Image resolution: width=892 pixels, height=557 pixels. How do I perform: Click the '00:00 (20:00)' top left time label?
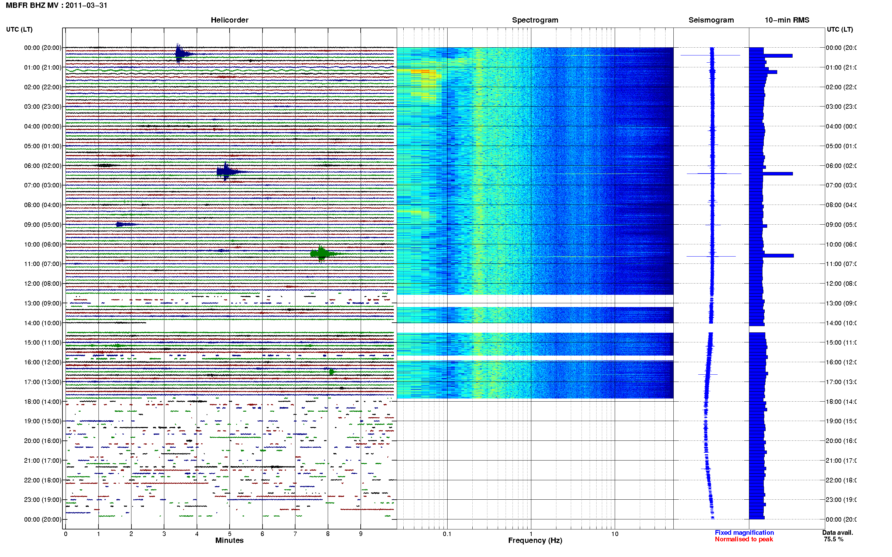[x=42, y=48]
